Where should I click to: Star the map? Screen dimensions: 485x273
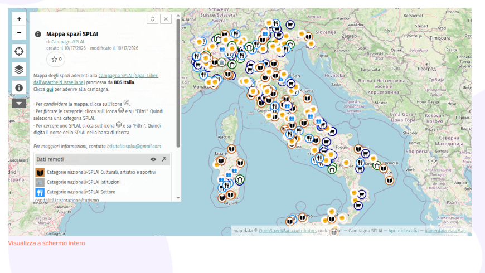point(56,60)
